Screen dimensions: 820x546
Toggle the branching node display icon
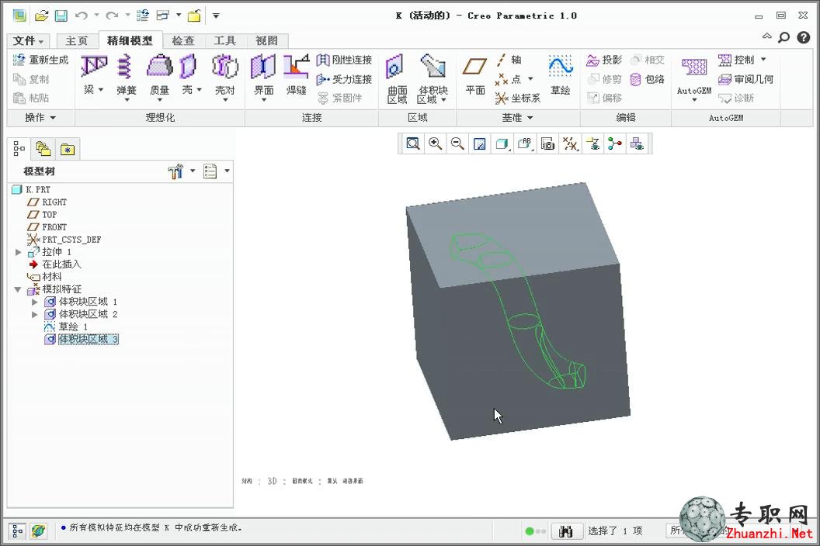click(x=615, y=143)
